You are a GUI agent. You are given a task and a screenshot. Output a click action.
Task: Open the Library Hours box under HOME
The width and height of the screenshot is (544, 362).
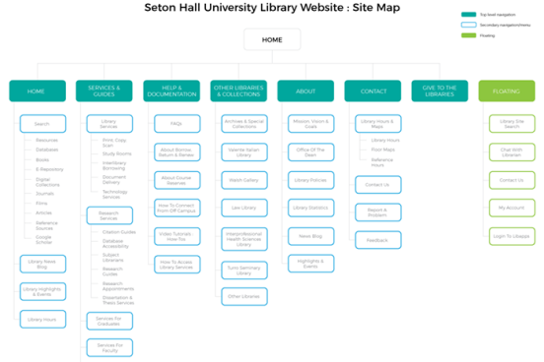click(43, 320)
